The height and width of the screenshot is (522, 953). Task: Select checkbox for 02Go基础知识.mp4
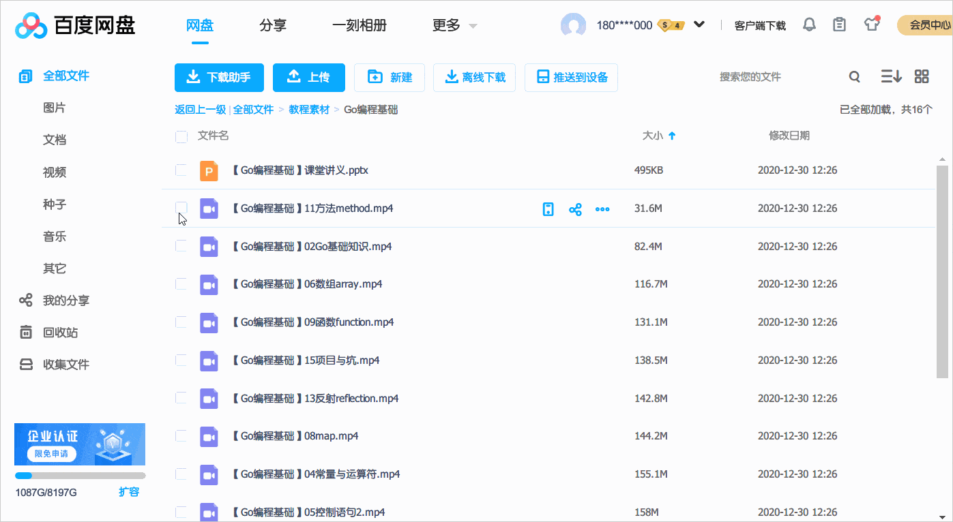pyautogui.click(x=181, y=246)
